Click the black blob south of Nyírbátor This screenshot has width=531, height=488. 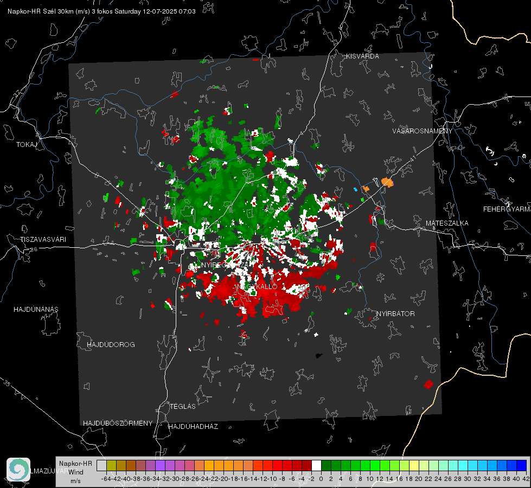(318, 356)
